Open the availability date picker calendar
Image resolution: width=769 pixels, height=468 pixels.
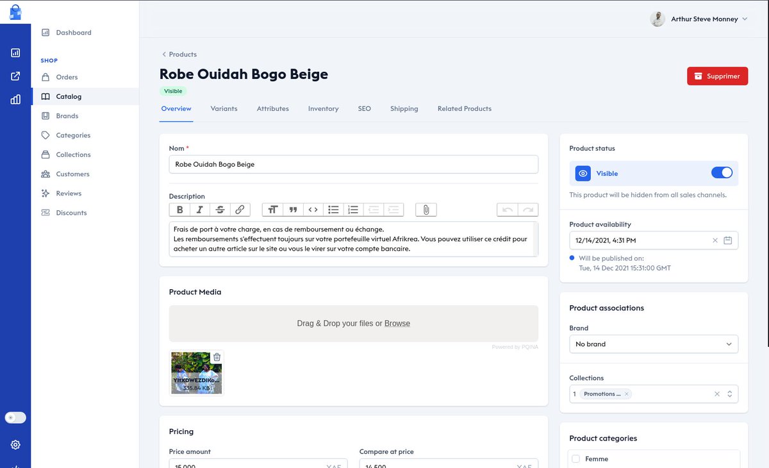coord(728,240)
